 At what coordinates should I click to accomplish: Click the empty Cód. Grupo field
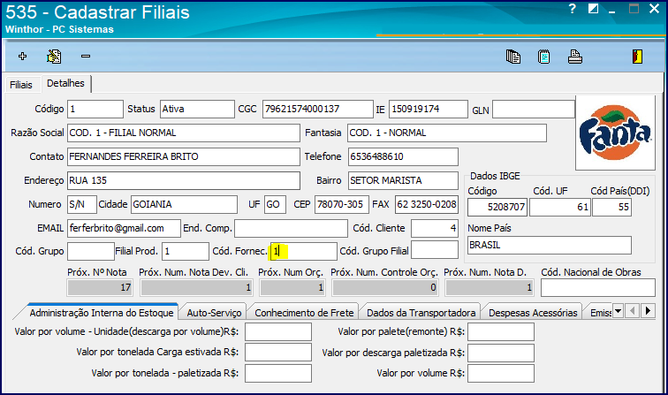pyautogui.click(x=91, y=251)
